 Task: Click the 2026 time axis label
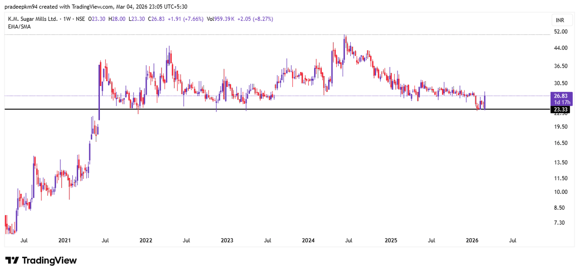point(472,240)
